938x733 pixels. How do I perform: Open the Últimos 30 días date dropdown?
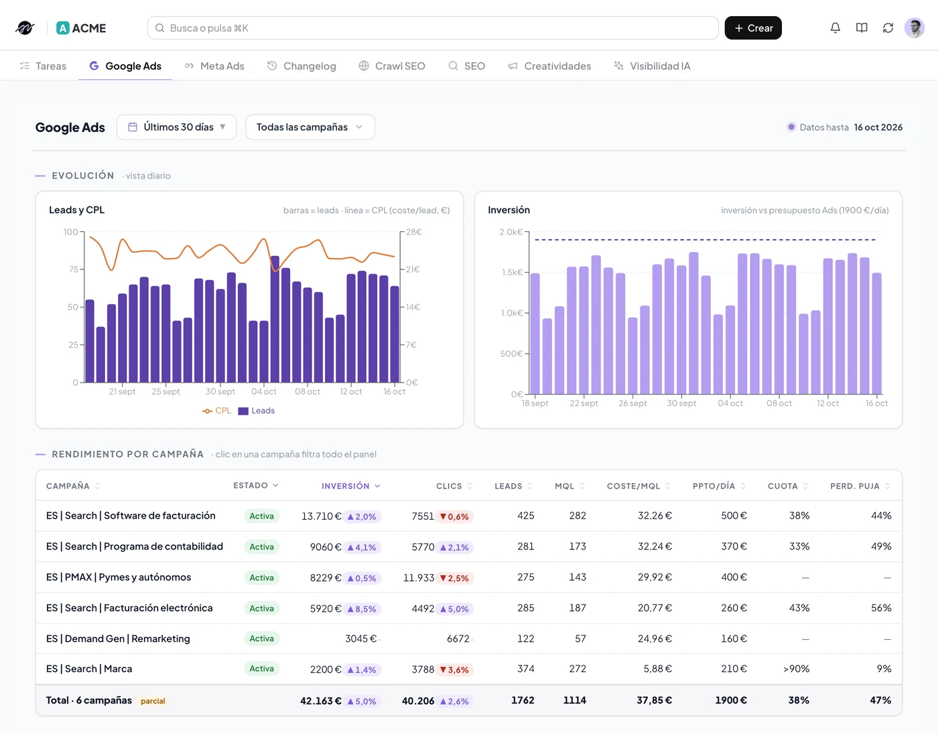click(x=176, y=127)
